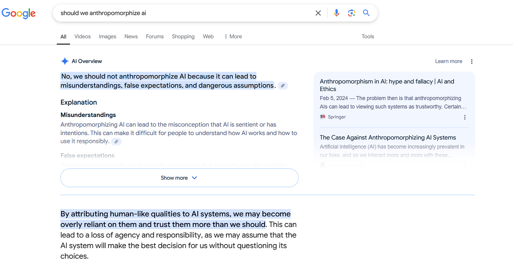513x267 pixels.
Task: Open link icon after Misunderstandings paragraph
Action: pyautogui.click(x=116, y=142)
